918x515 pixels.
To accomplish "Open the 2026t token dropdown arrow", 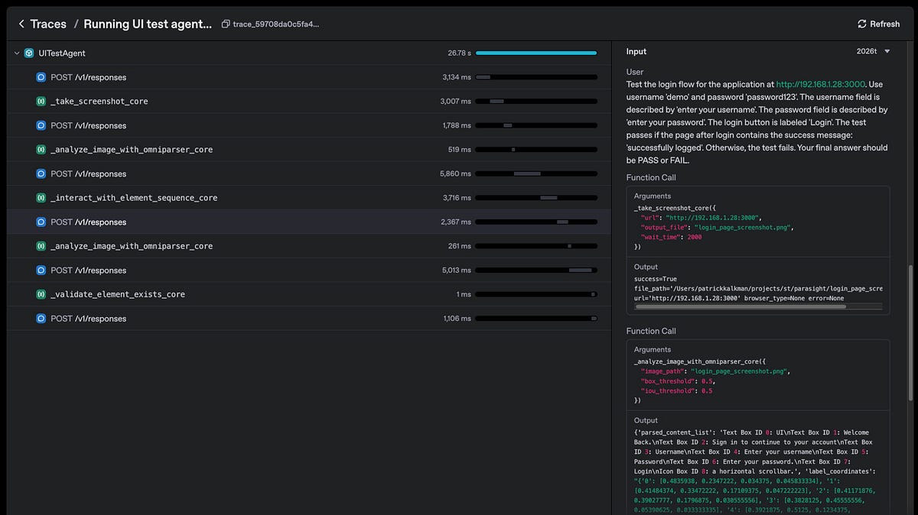I will click(887, 52).
